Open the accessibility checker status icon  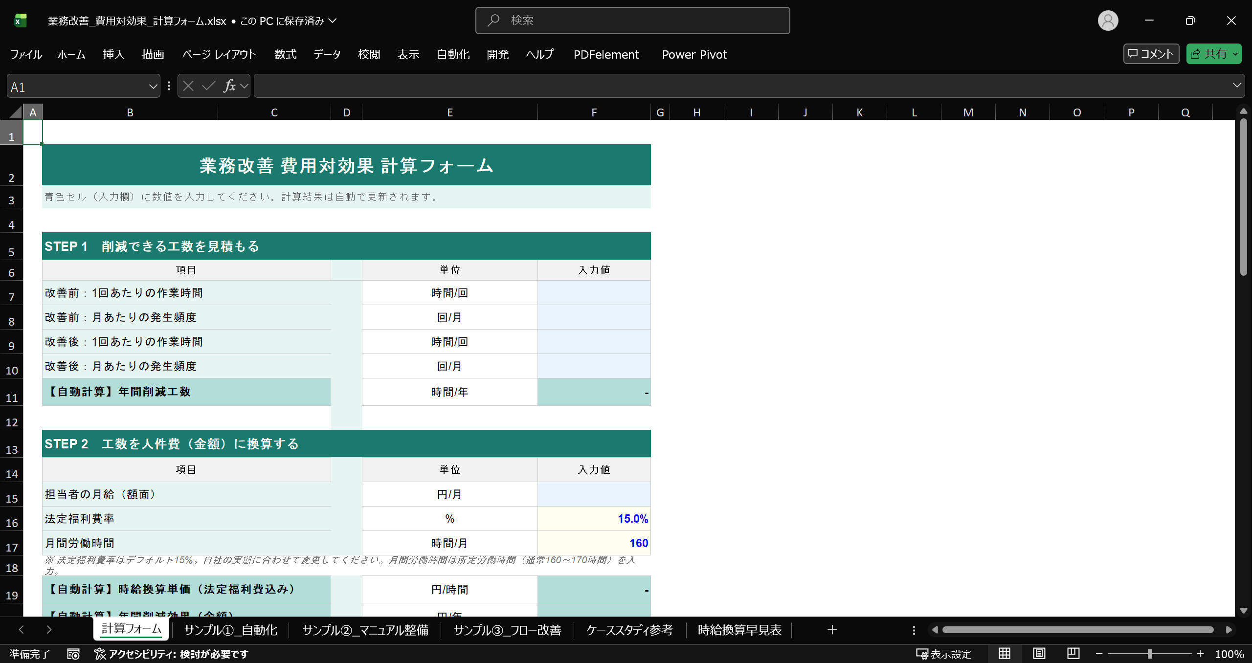point(100,654)
